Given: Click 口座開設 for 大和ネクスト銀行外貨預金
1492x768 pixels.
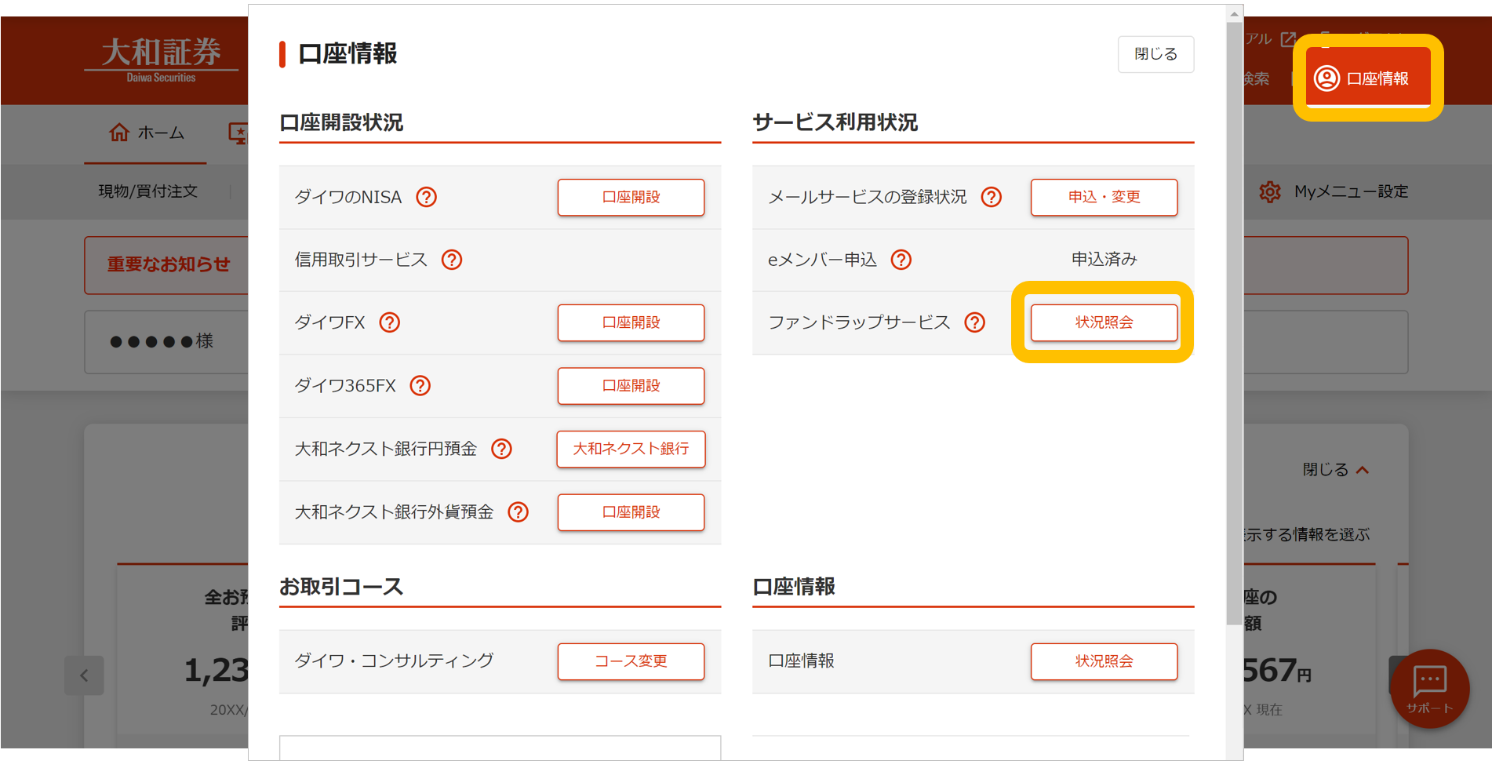Looking at the screenshot, I should pos(631,512).
